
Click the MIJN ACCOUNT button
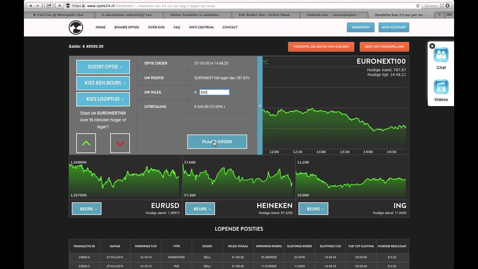tap(394, 27)
